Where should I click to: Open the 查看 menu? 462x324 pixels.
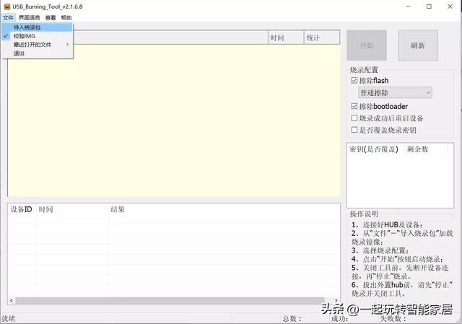[x=51, y=17]
